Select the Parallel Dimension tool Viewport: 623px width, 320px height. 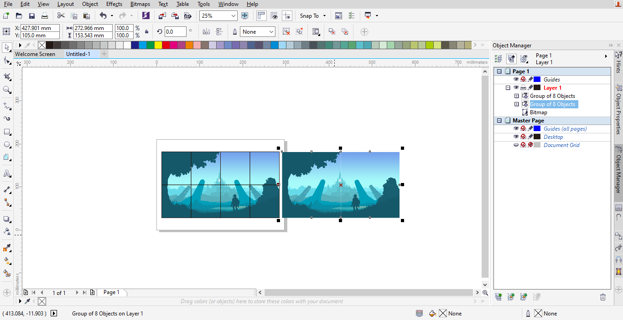7,189
